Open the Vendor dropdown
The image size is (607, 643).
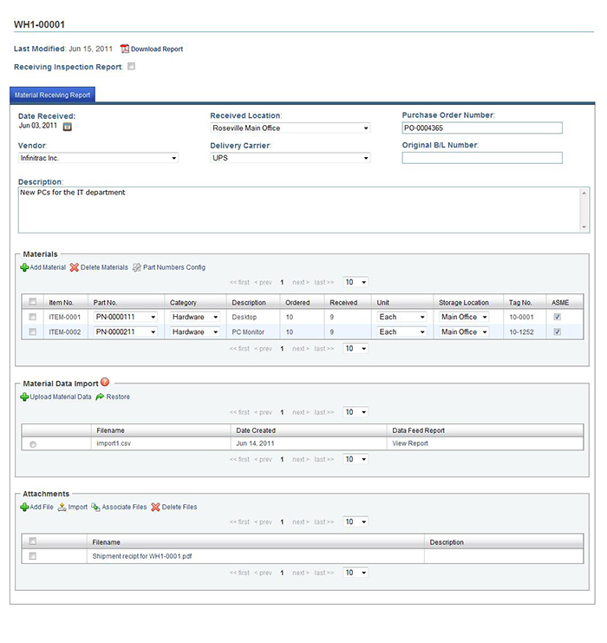pos(98,158)
